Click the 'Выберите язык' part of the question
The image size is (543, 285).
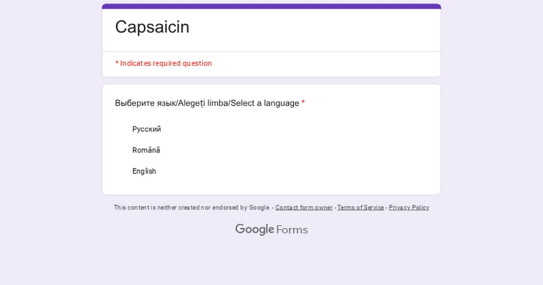point(145,103)
